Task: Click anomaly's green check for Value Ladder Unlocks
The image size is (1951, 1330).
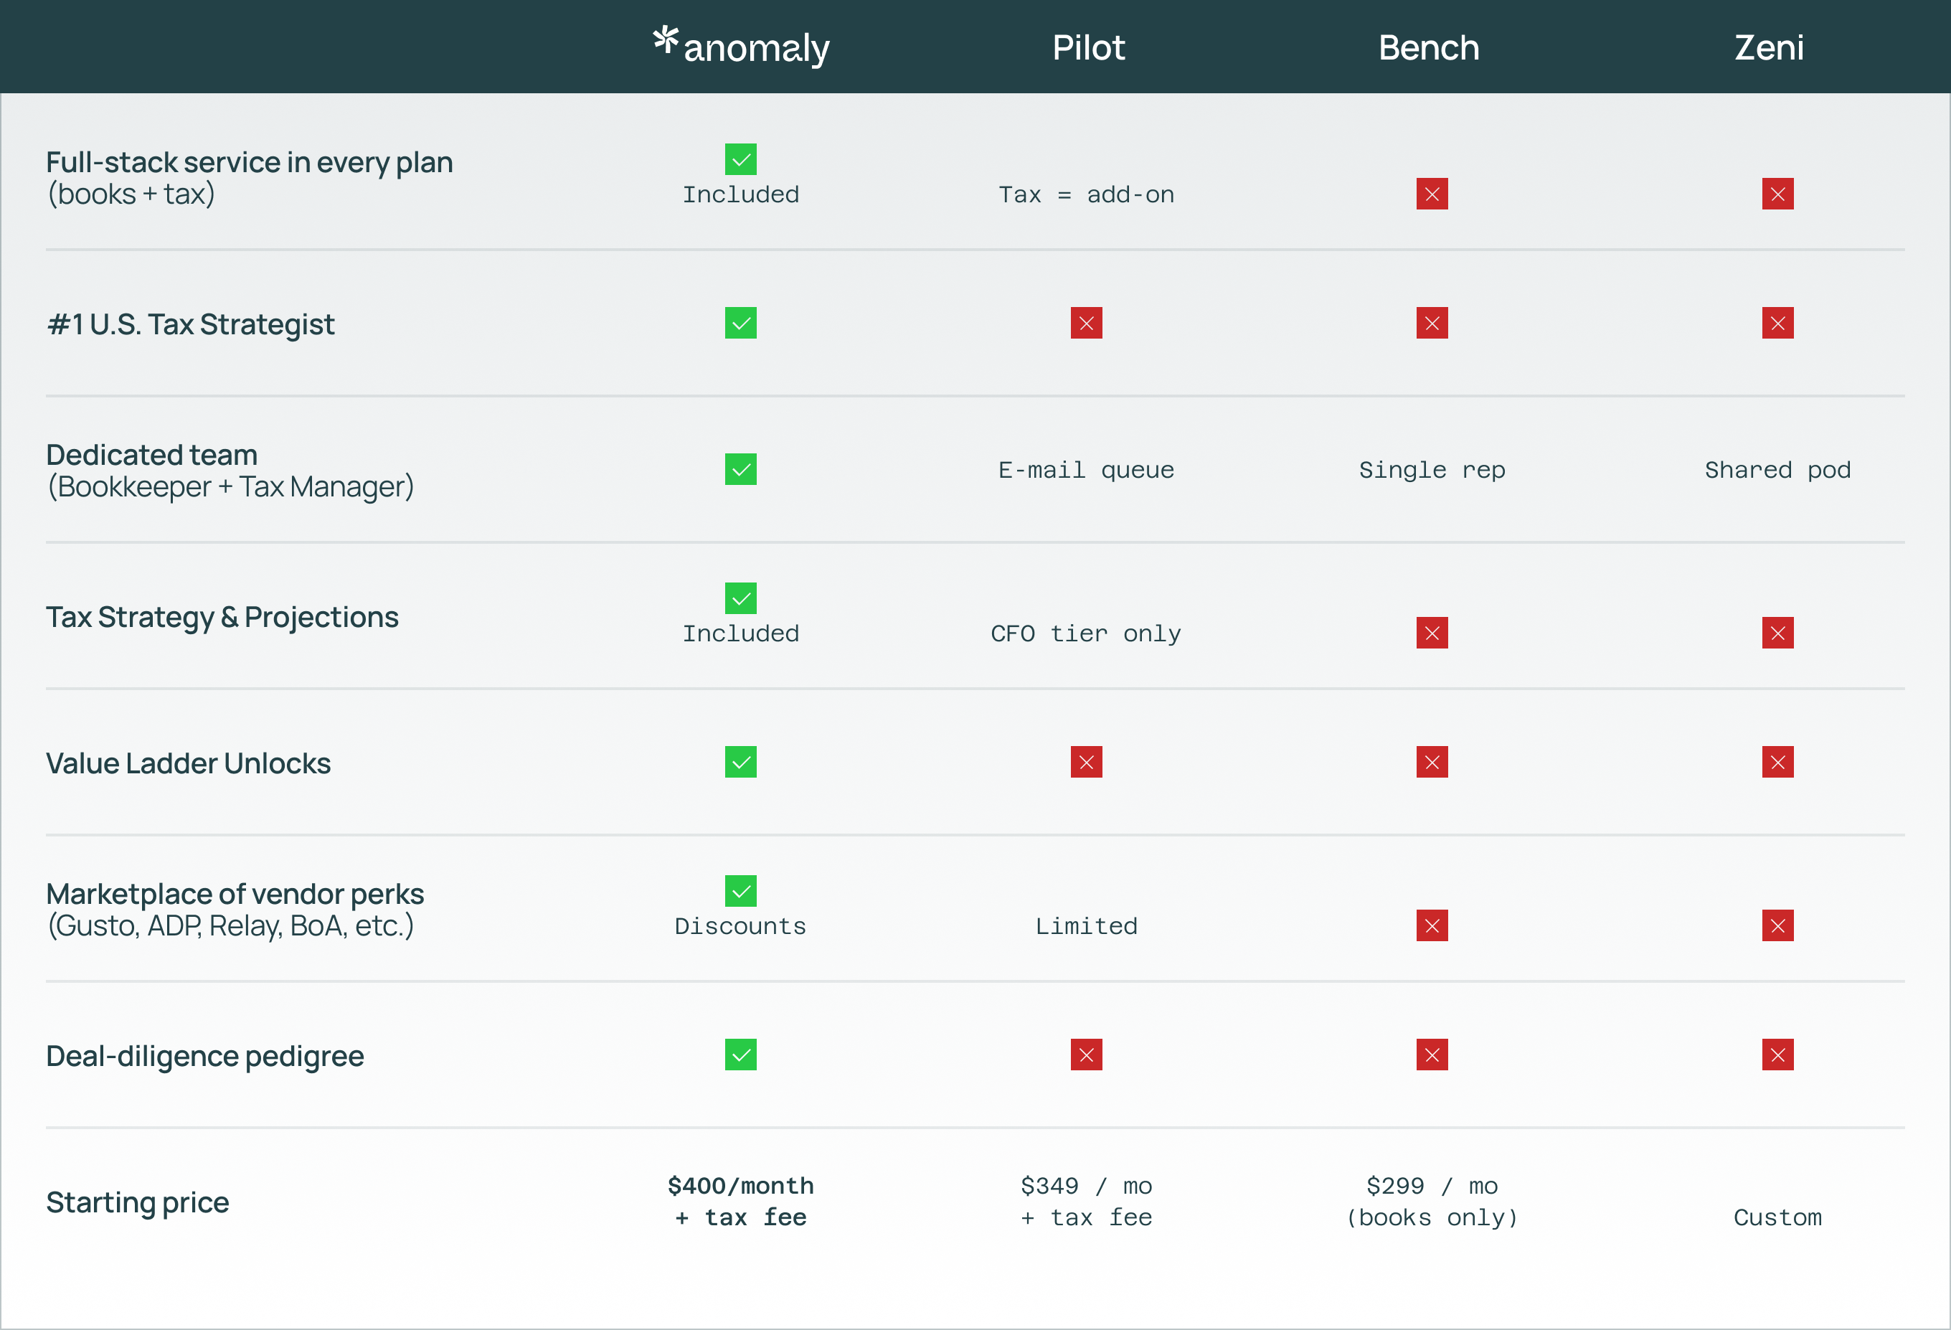Action: (740, 763)
